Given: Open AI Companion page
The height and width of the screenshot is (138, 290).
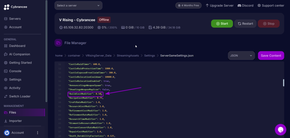Looking at the screenshot, I should pyautogui.click(x=17, y=54).
